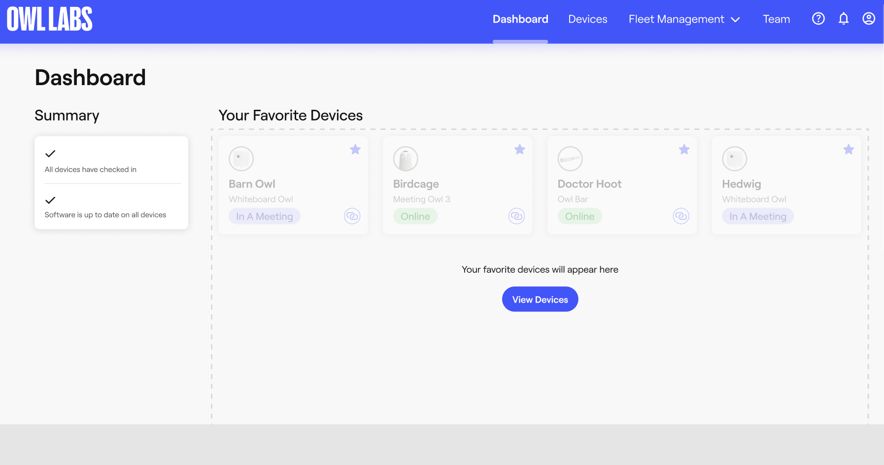Click link icon on Barn Owl card
This screenshot has width=884, height=465.
click(352, 216)
